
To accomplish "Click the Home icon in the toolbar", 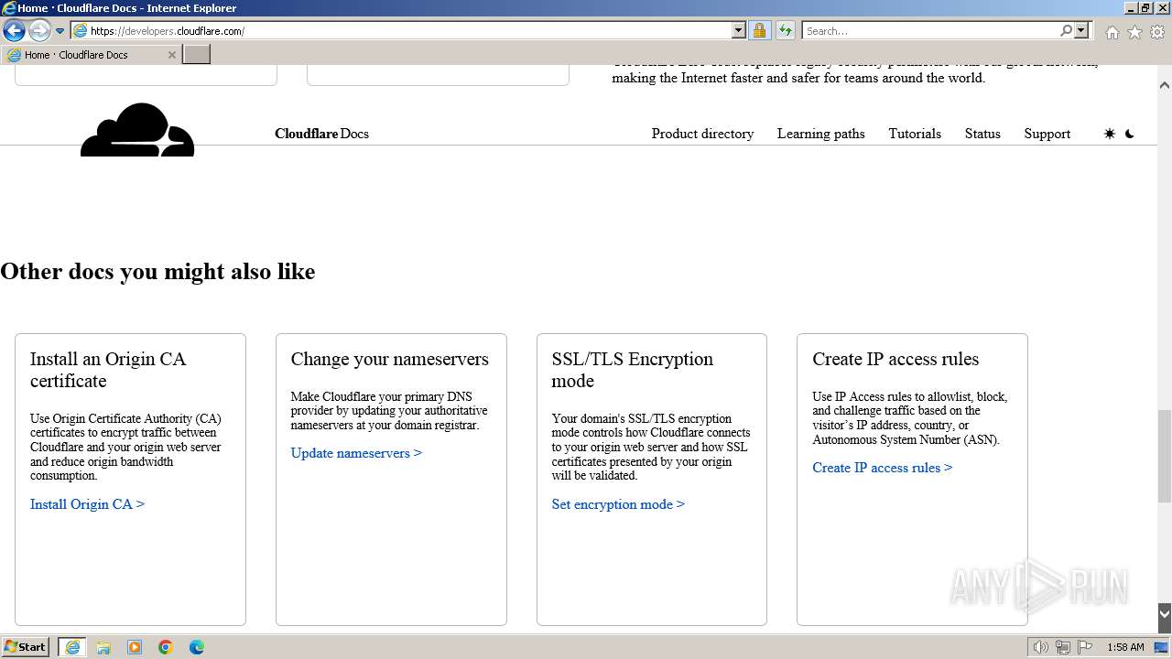I will point(1112,32).
